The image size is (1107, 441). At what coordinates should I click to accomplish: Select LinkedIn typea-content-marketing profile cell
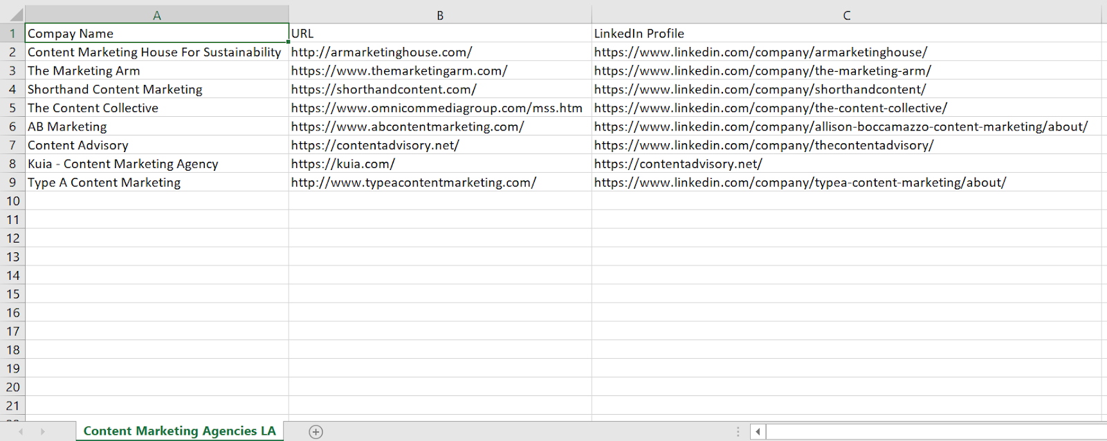click(846, 182)
